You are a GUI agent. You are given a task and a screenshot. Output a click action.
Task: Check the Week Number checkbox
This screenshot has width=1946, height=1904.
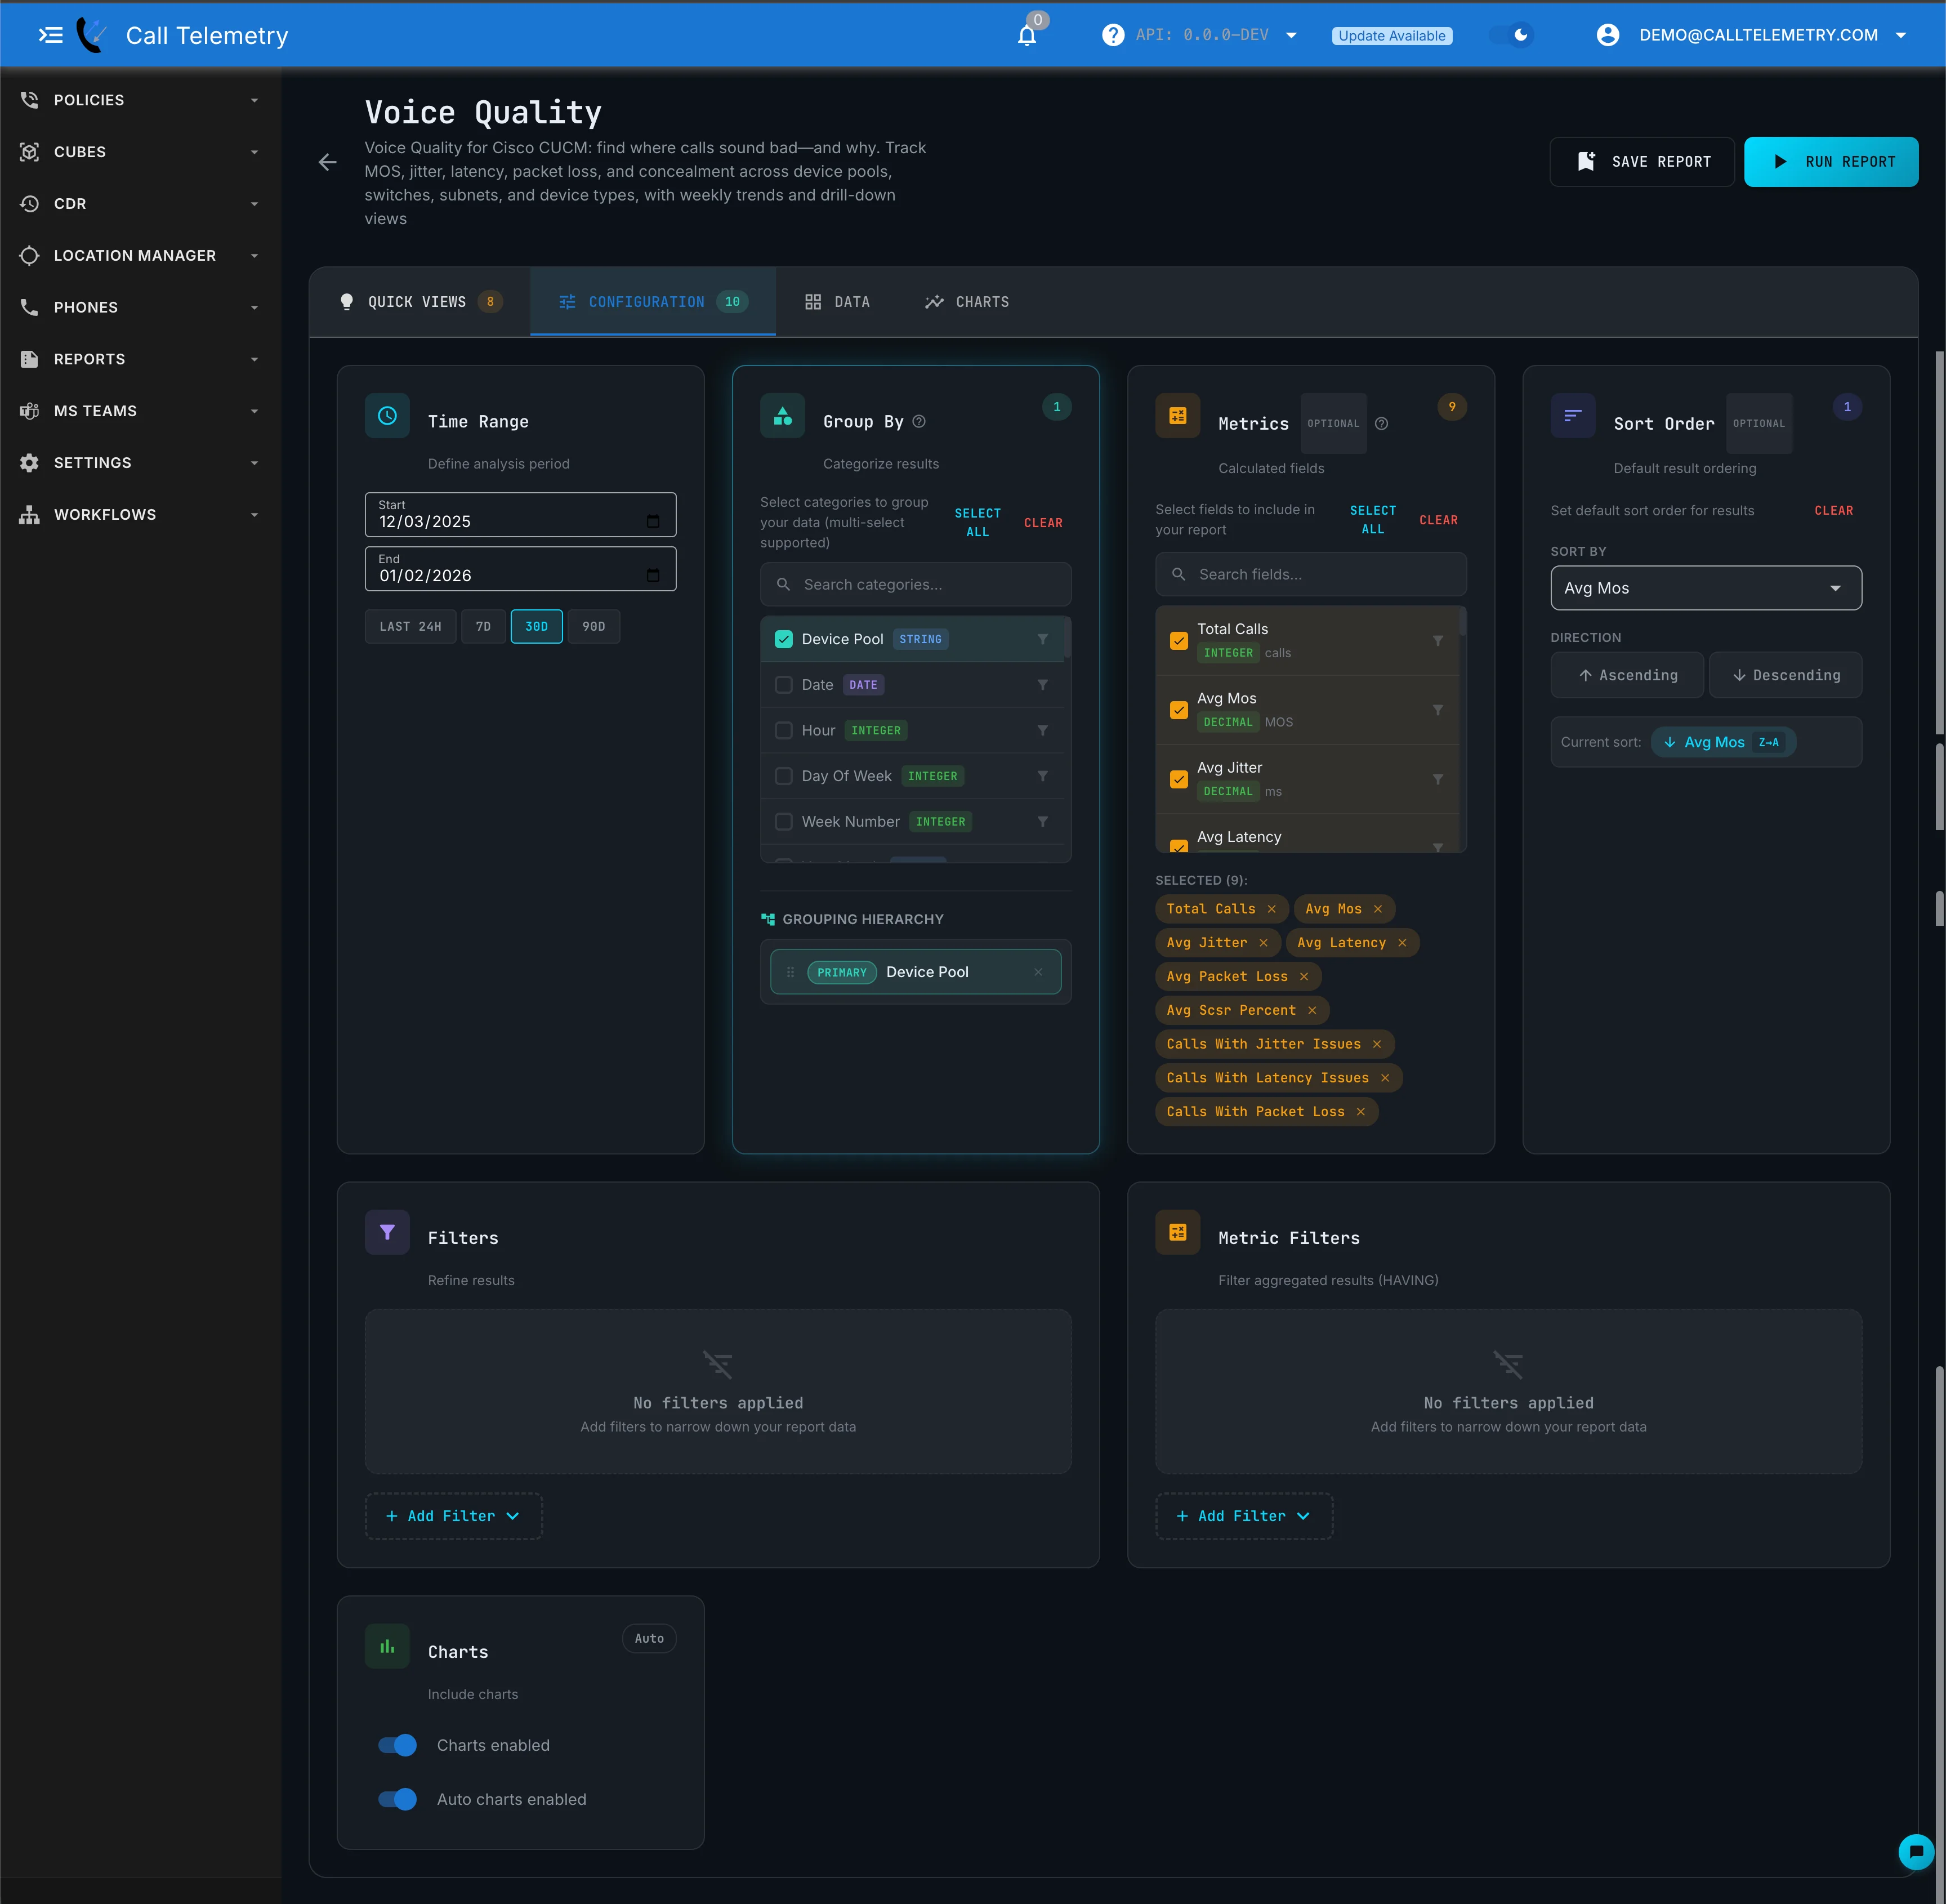[x=784, y=822]
